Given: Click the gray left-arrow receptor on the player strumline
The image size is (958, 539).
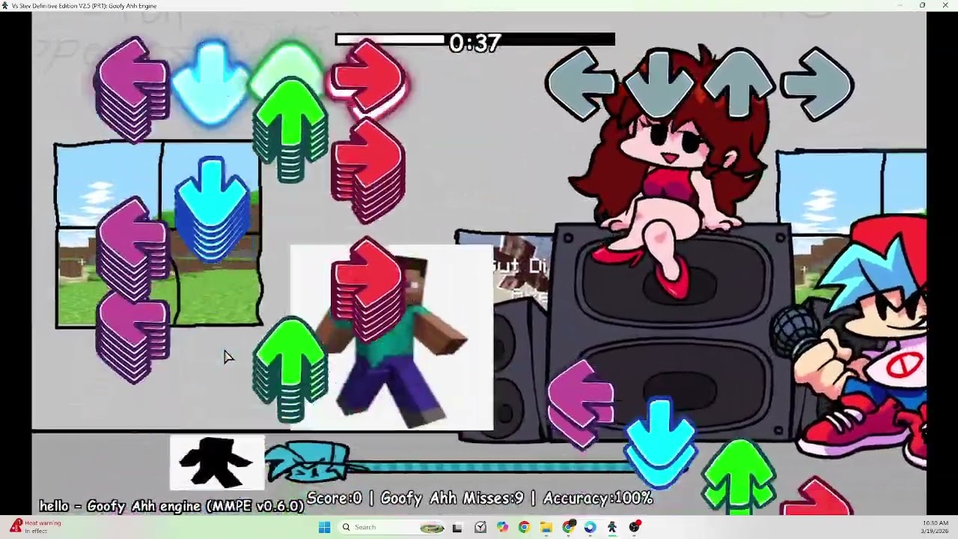Looking at the screenshot, I should pos(582,85).
